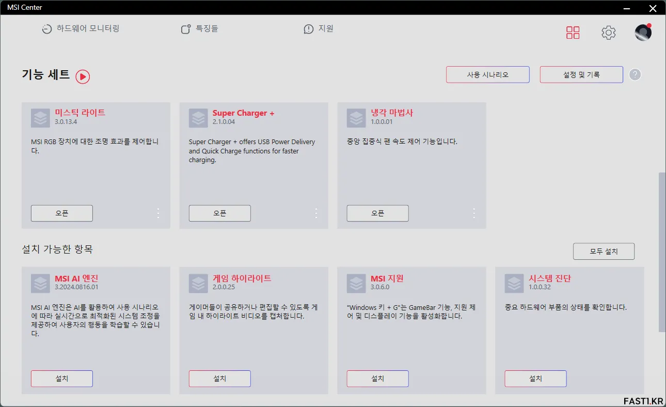Open the 하드웨어 모니터링 tab
The height and width of the screenshot is (407, 666).
click(x=81, y=29)
